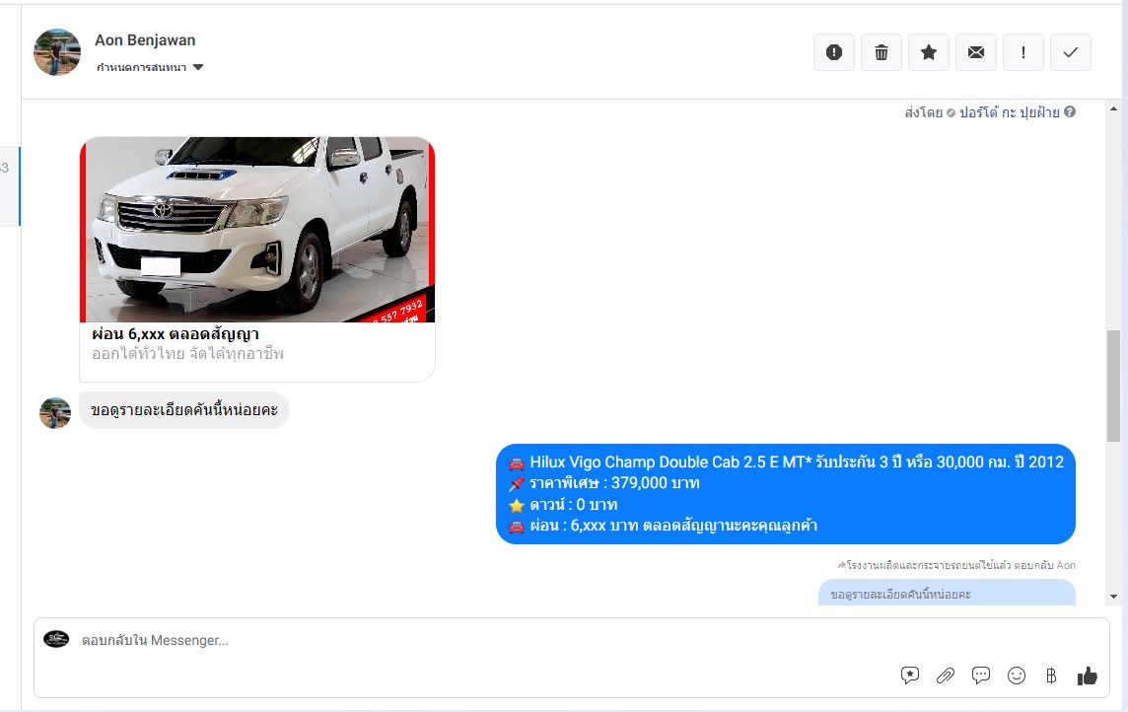Click the small sender avatar beside customer message
The width and height of the screenshot is (1128, 712).
(55, 413)
